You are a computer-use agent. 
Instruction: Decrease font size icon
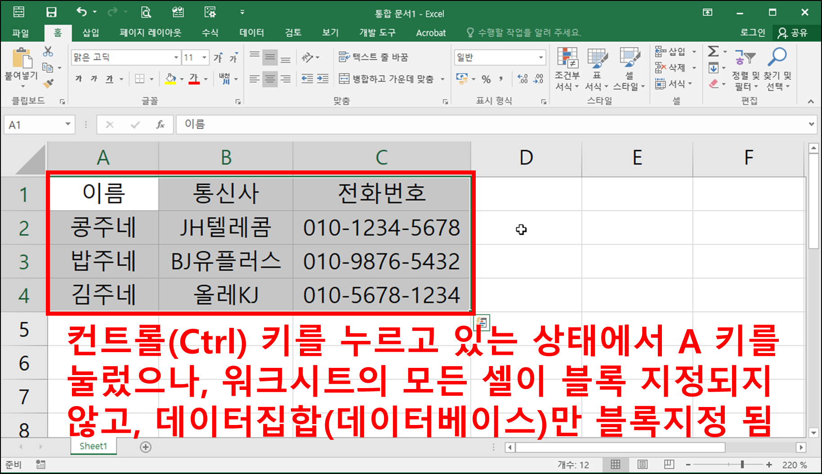[234, 58]
